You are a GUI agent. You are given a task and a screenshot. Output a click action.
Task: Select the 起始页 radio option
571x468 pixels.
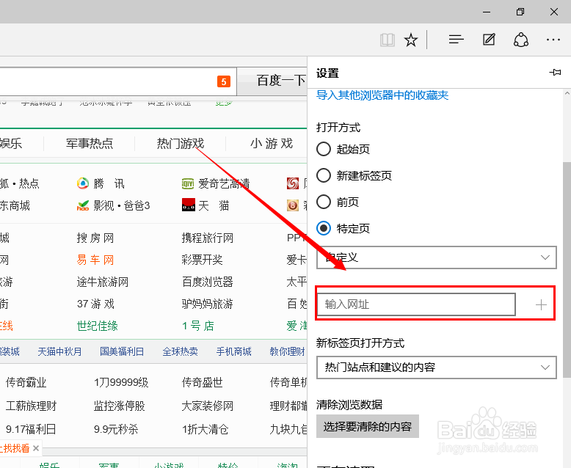[x=324, y=149]
